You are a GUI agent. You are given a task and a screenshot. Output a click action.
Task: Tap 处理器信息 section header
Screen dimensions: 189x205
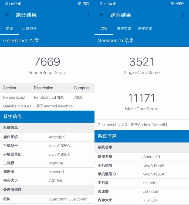(x=47, y=190)
